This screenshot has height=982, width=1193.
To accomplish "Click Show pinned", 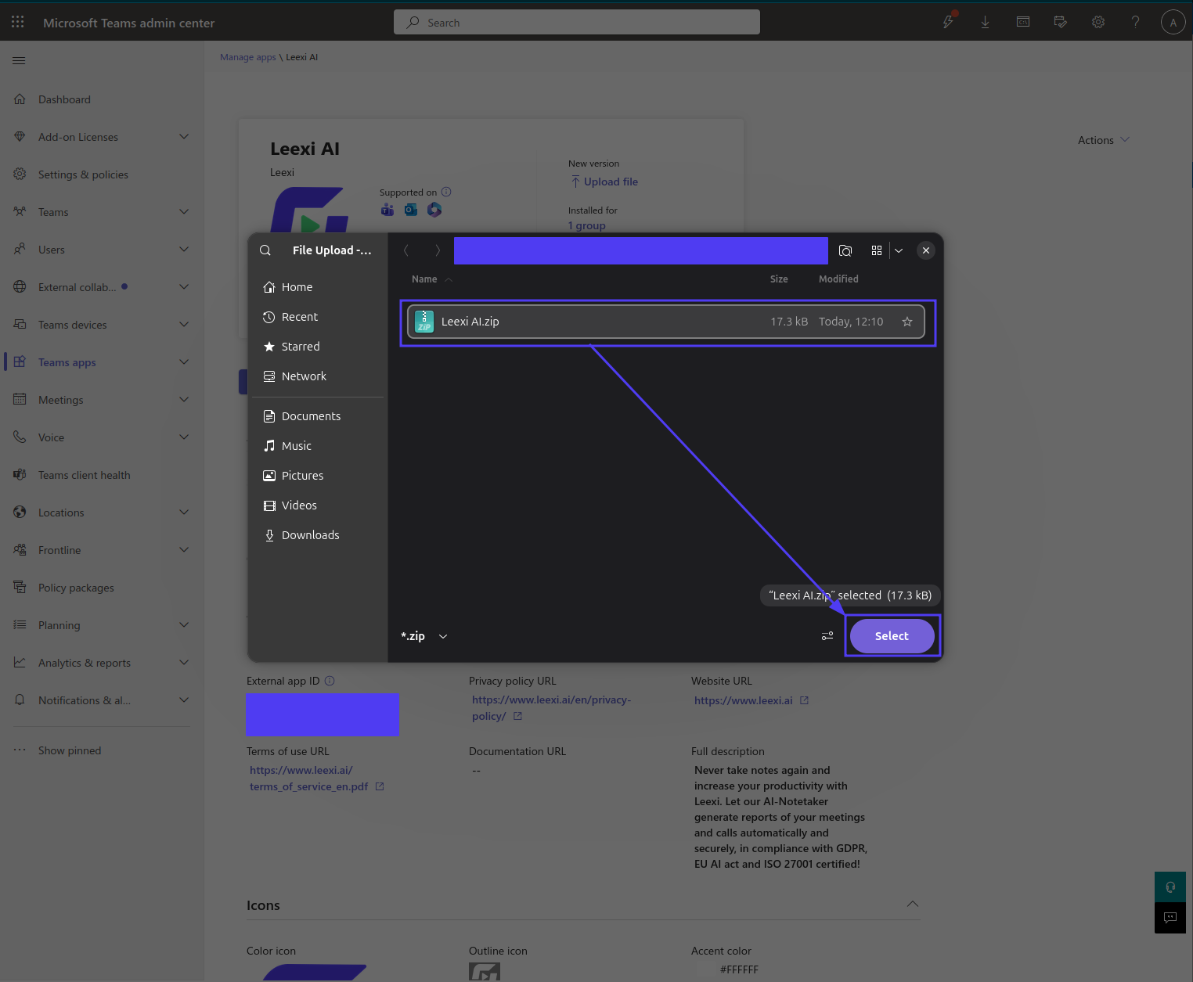I will point(70,750).
